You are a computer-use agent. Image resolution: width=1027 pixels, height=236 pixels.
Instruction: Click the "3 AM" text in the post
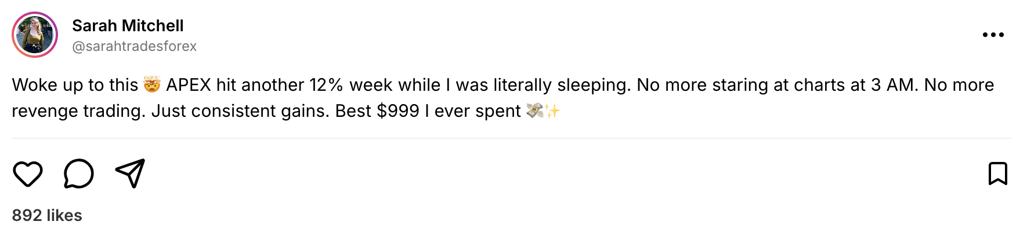[x=894, y=85]
